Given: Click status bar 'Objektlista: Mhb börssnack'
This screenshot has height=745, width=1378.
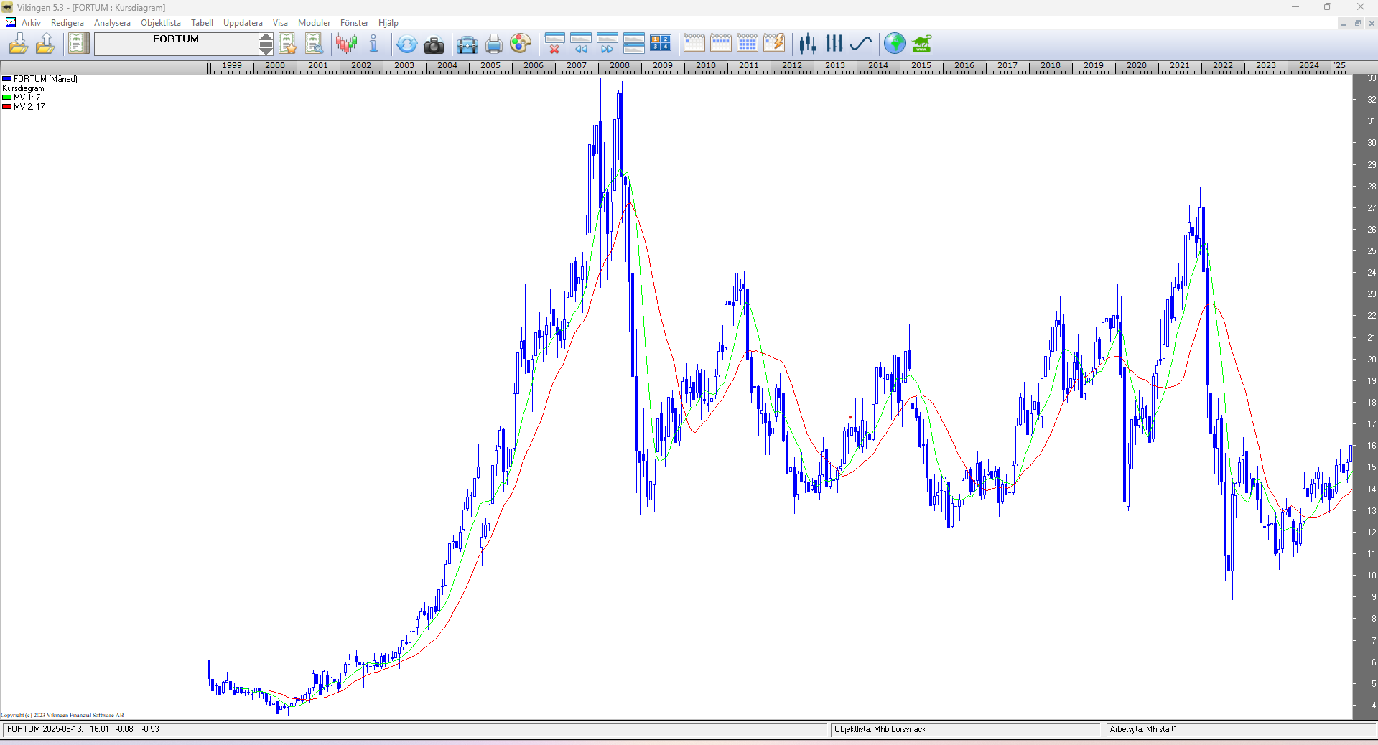Looking at the screenshot, I should click(x=880, y=729).
